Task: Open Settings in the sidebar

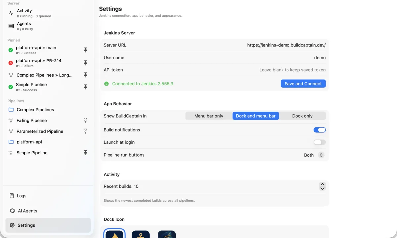Action: [48, 225]
